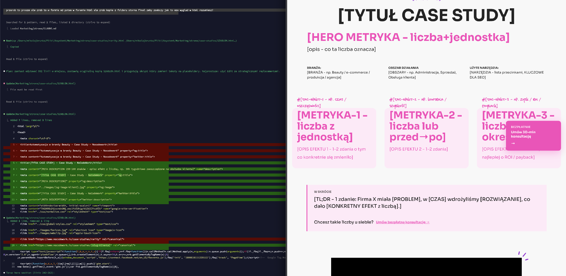Click the 'UŻYTE NARZĘDZIA:' label
The height and width of the screenshot is (276, 566).
(x=484, y=68)
